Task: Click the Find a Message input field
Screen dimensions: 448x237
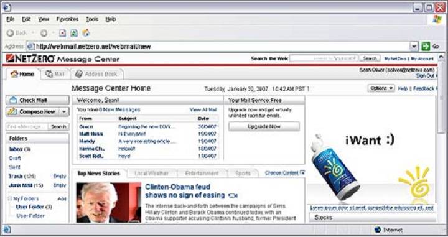Action: (27, 126)
